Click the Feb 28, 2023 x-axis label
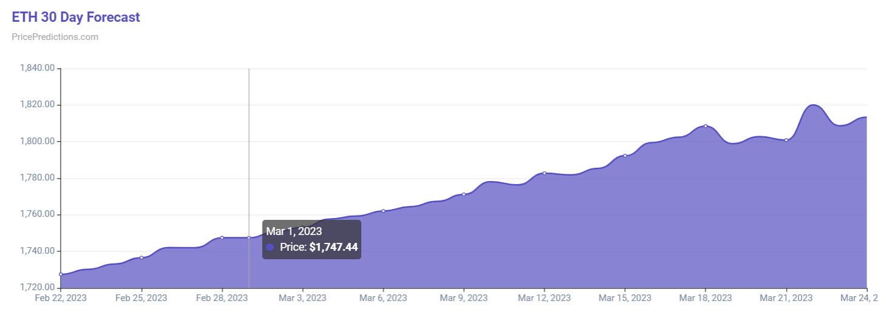 [222, 298]
